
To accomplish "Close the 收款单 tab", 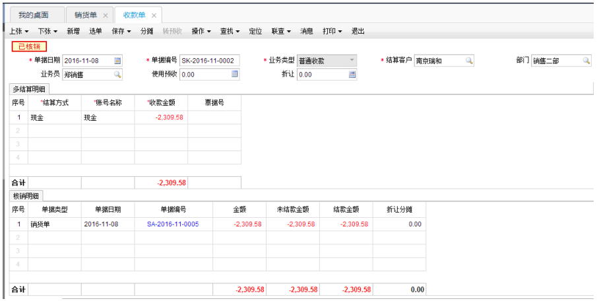I will [154, 15].
